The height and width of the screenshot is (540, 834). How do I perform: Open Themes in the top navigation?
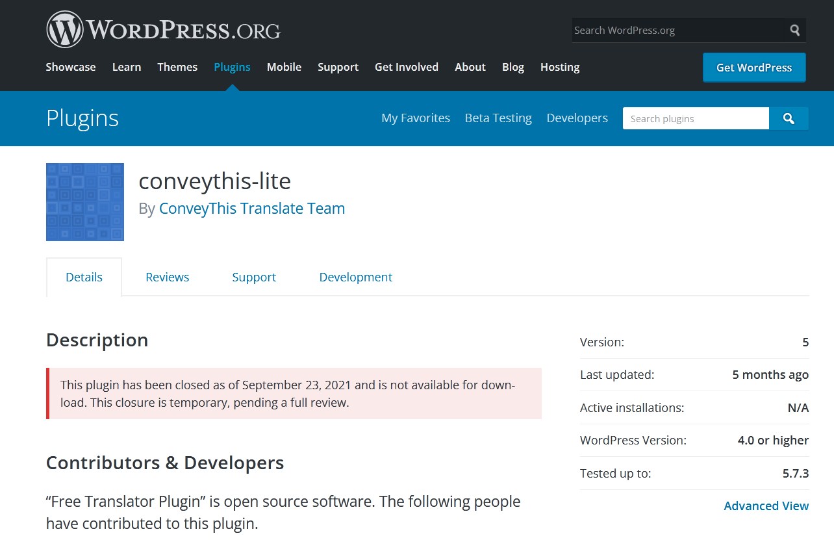click(x=177, y=67)
